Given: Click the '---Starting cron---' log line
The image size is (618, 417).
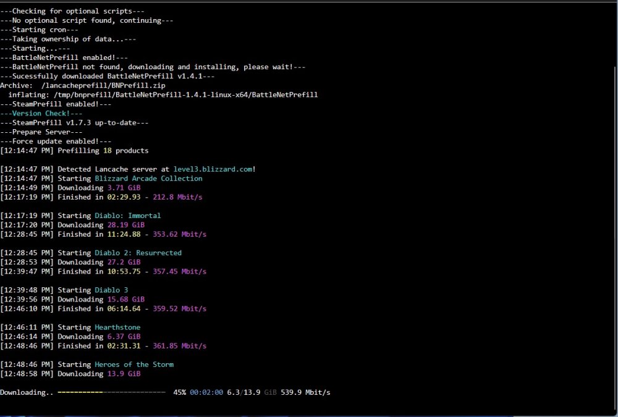Looking at the screenshot, I should pos(40,30).
